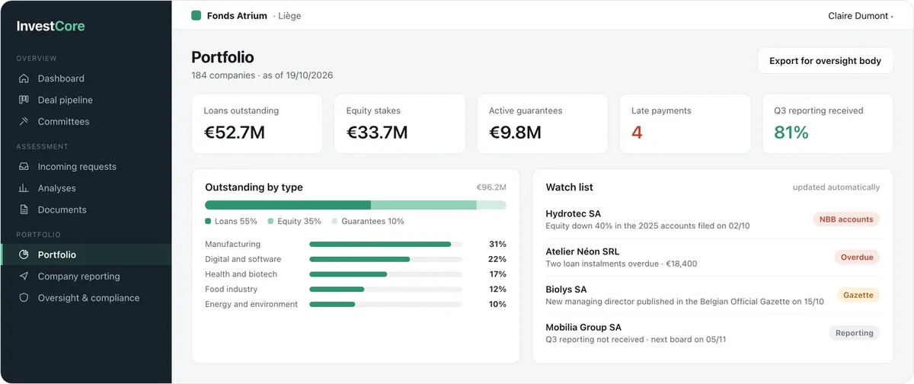Click the Health and biotech label
This screenshot has height=384, width=914.
coord(241,274)
